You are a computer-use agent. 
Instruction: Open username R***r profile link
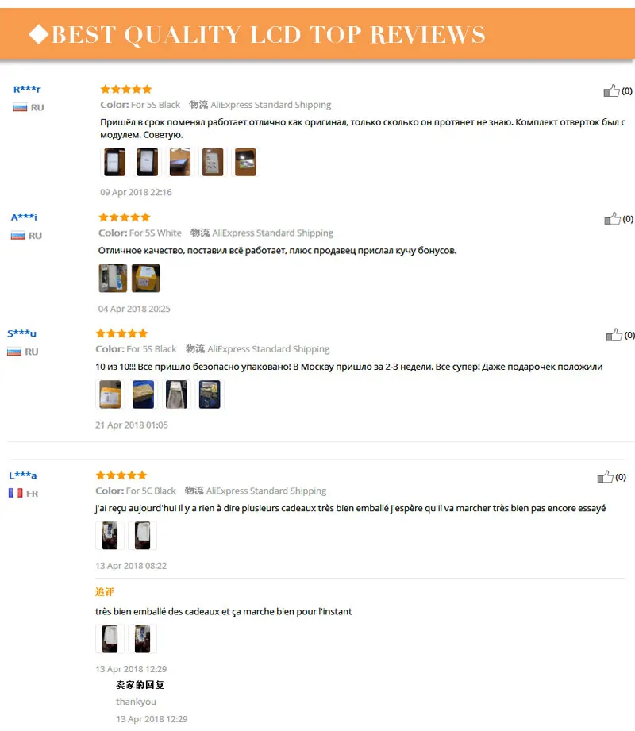[27, 89]
